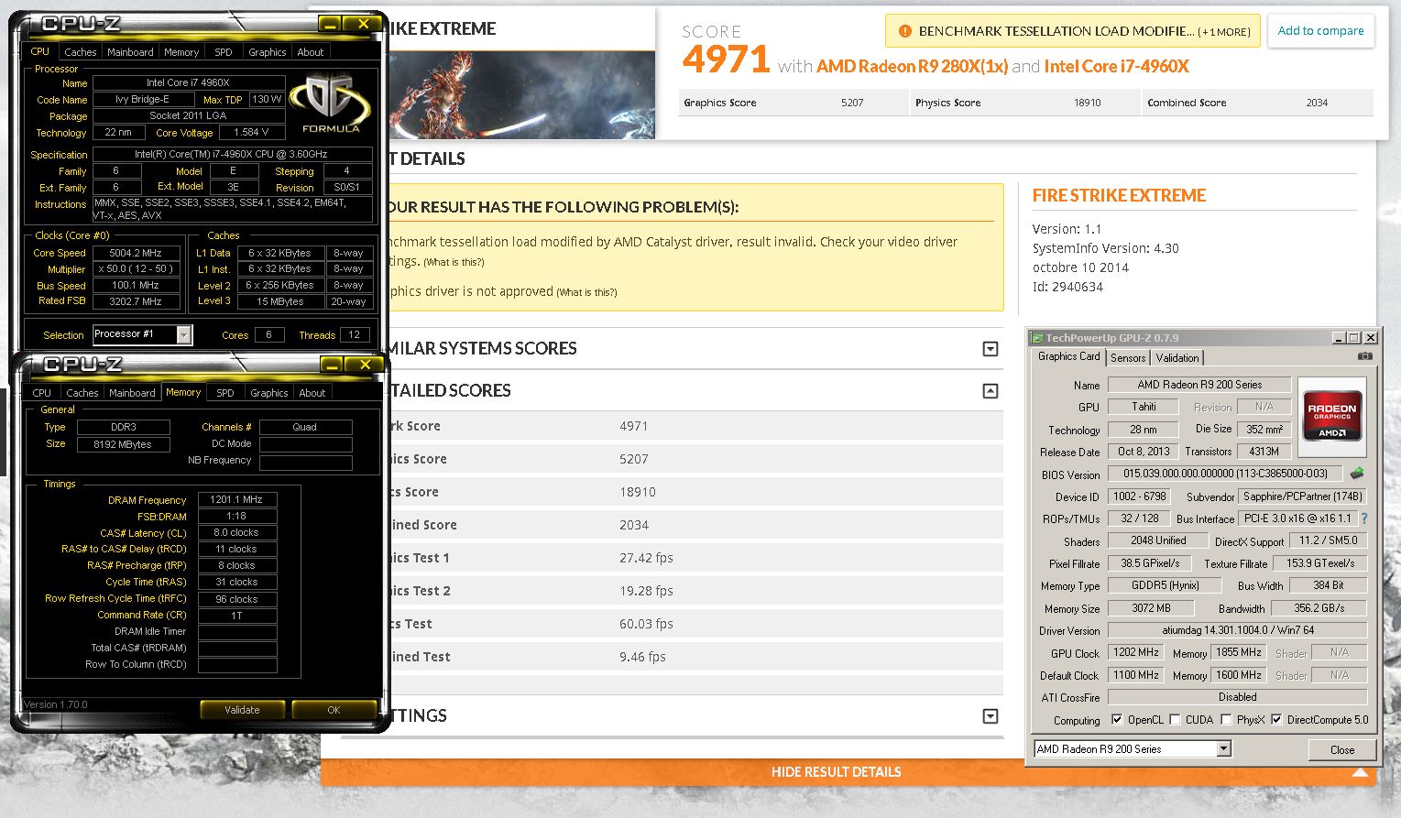Image resolution: width=1401 pixels, height=818 pixels.
Task: Open the Fire Strike Extreme thumbnail image
Action: [521, 94]
